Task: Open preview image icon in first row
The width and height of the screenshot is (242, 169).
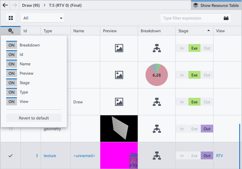Action: (119, 48)
